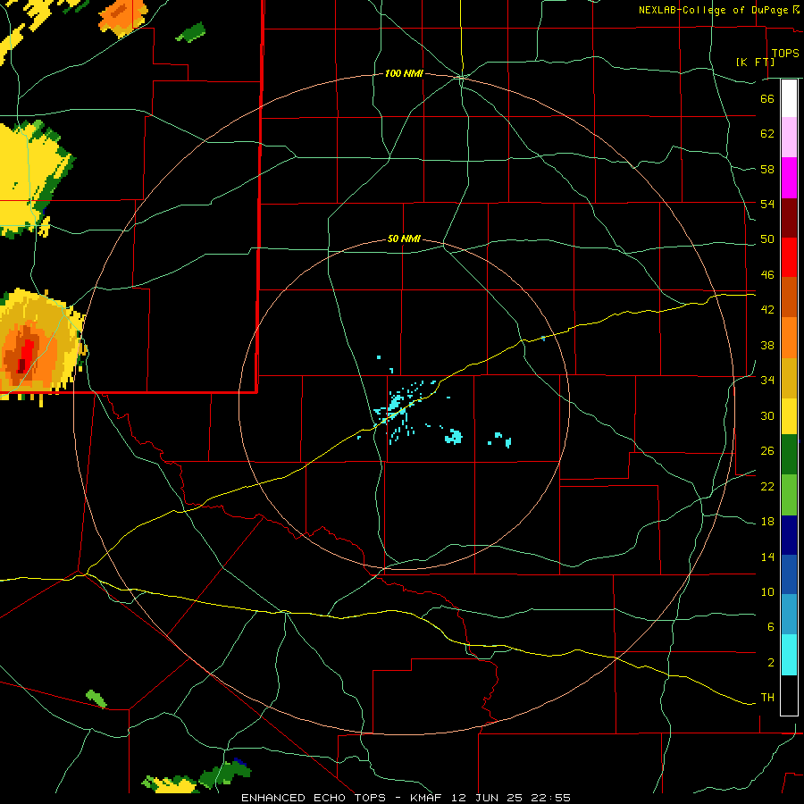Screen dimensions: 804x804
Task: Click the 'NEXLAB-College of DuPage' header text
Action: pos(714,10)
